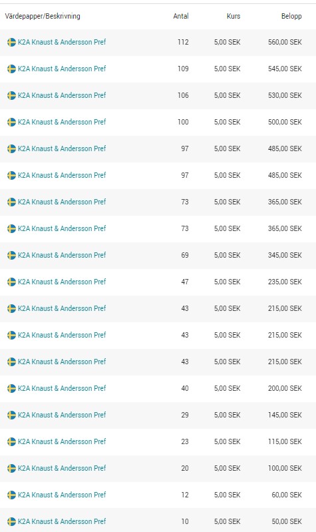Click the Kurs column header

234,16
